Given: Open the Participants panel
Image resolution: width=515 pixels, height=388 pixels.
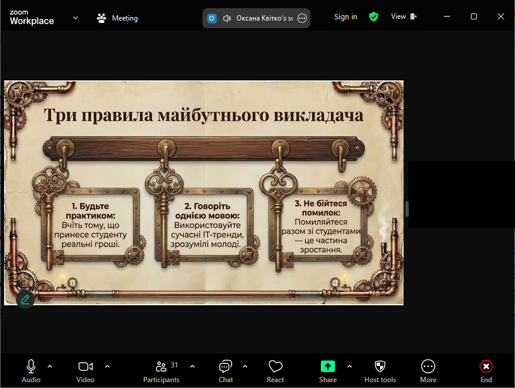Looking at the screenshot, I should (161, 370).
